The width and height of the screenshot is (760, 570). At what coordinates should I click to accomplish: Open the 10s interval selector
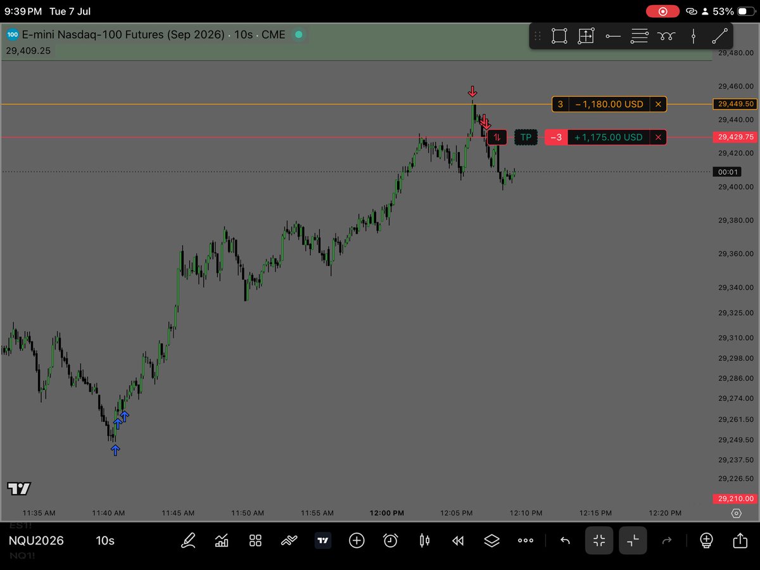click(x=105, y=541)
